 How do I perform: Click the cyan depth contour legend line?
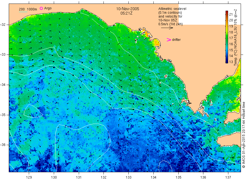[x=23, y=12]
